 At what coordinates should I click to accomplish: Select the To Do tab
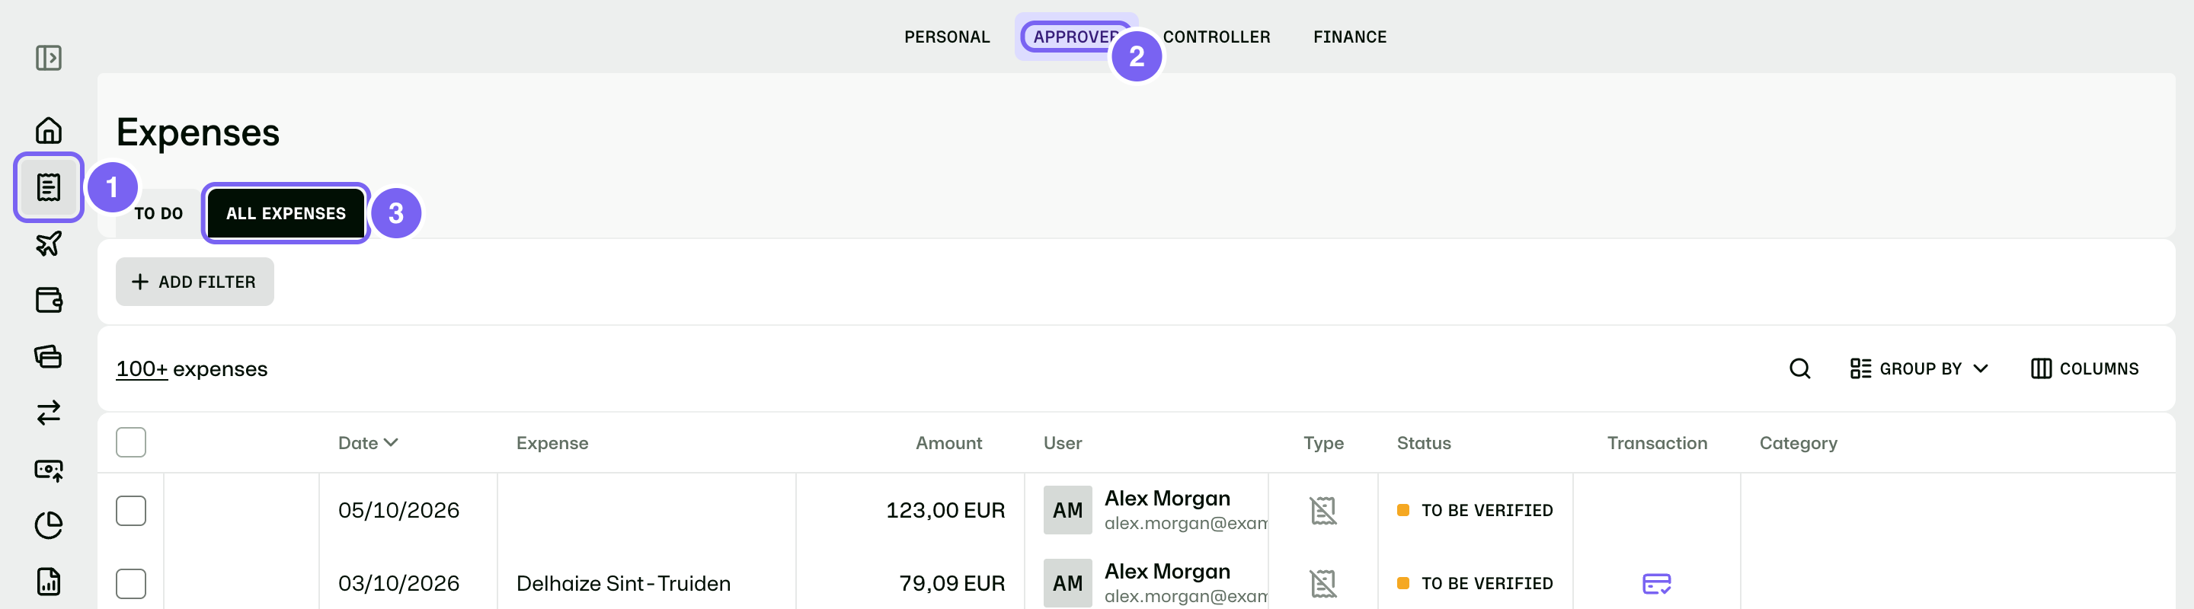158,213
